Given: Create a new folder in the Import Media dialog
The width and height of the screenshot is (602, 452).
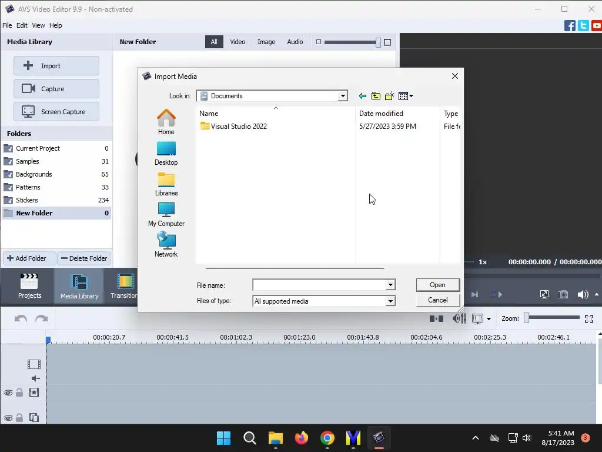Looking at the screenshot, I should (x=389, y=96).
